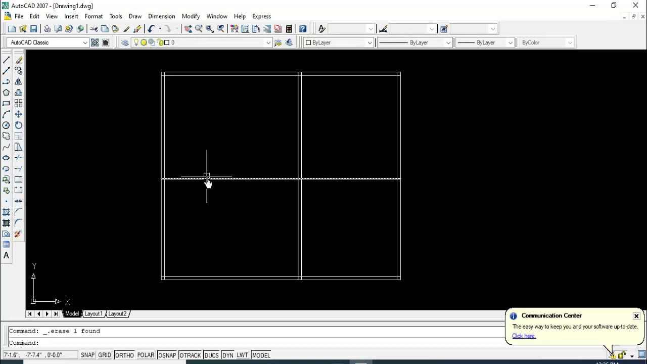Select the Spline draw tool
The width and height of the screenshot is (647, 364).
(6, 147)
